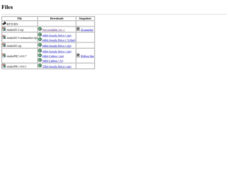Open the ZLauncher snapshot link
Viewport: 228px width, 171px height.
pos(87,30)
